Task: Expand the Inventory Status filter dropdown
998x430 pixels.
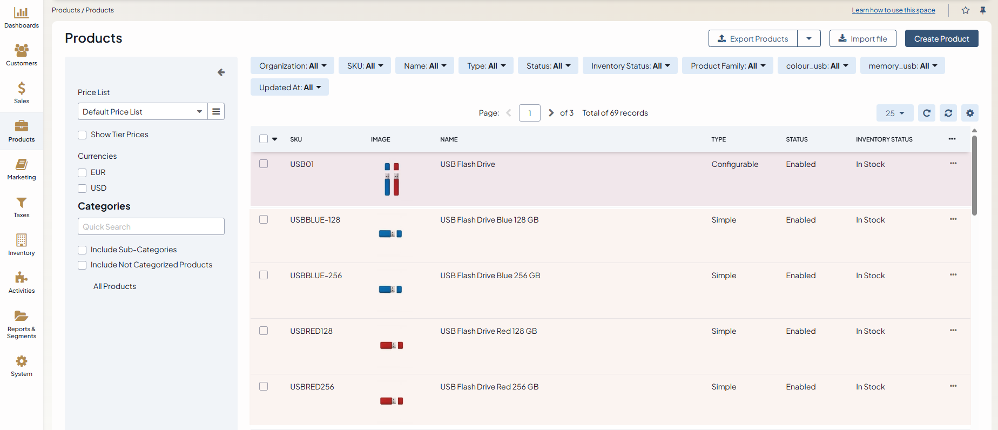Action: (x=630, y=66)
